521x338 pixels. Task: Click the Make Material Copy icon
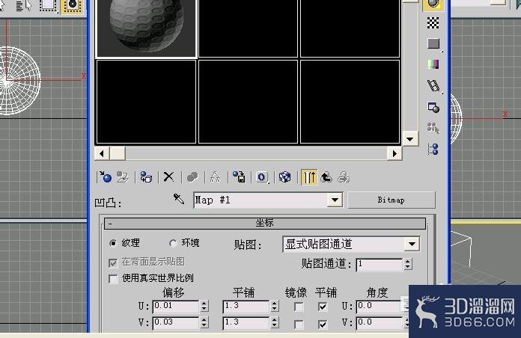pyautogui.click(x=192, y=177)
